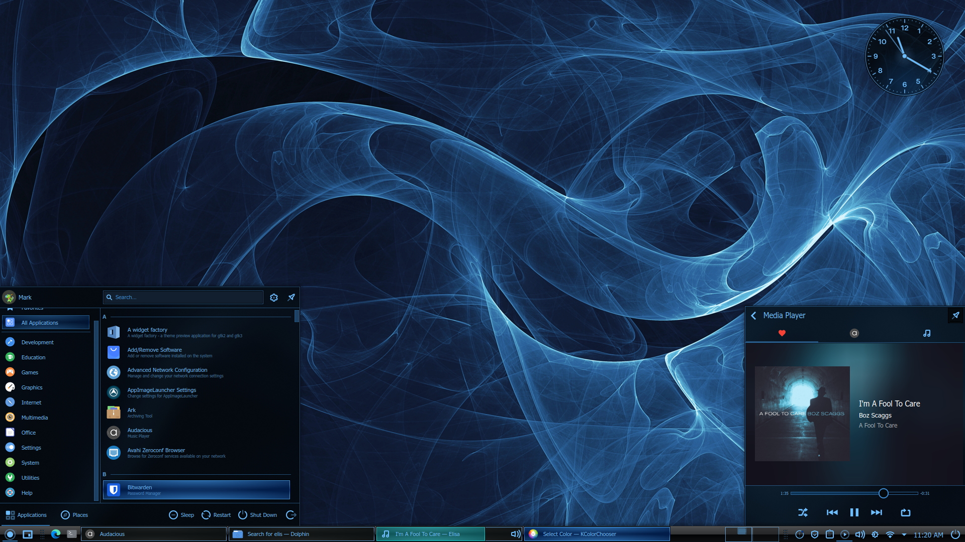Switch to the second virtual desktop in the pager
The width and height of the screenshot is (965, 542).
click(x=765, y=534)
